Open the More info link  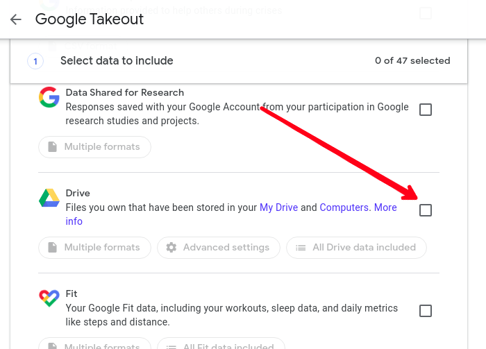click(x=385, y=207)
